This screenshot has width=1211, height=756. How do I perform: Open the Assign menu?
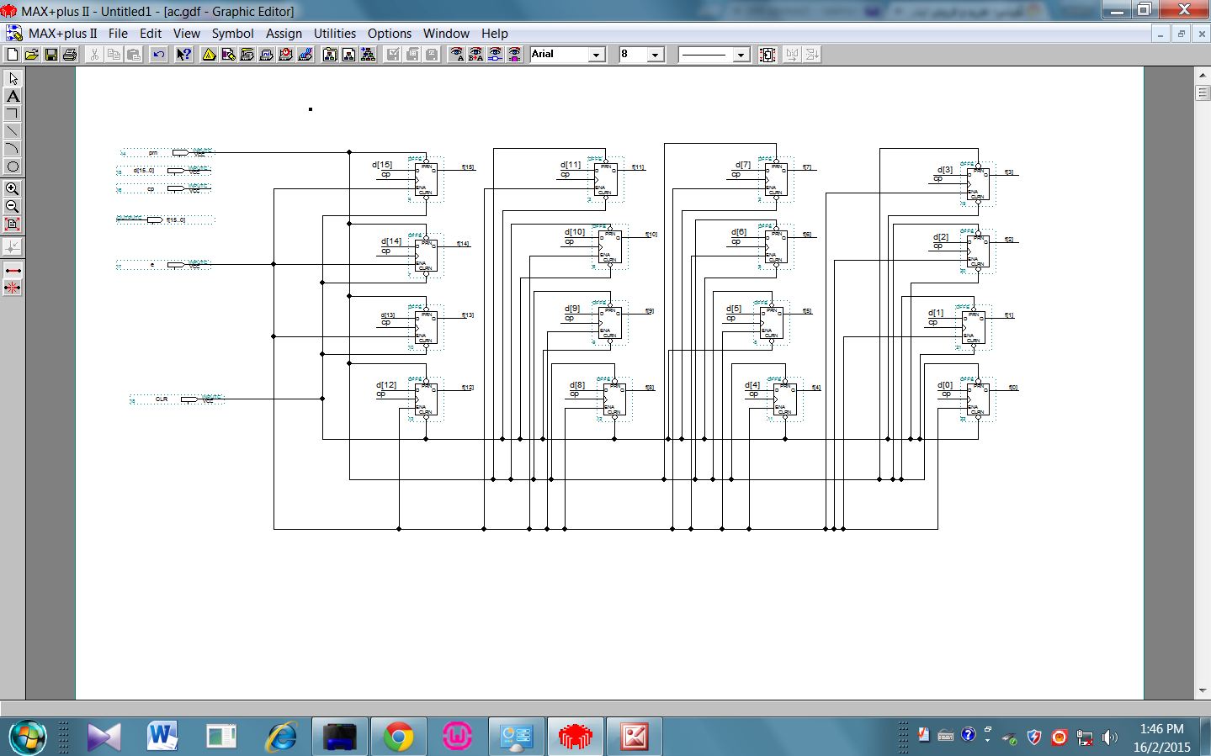[x=284, y=34]
